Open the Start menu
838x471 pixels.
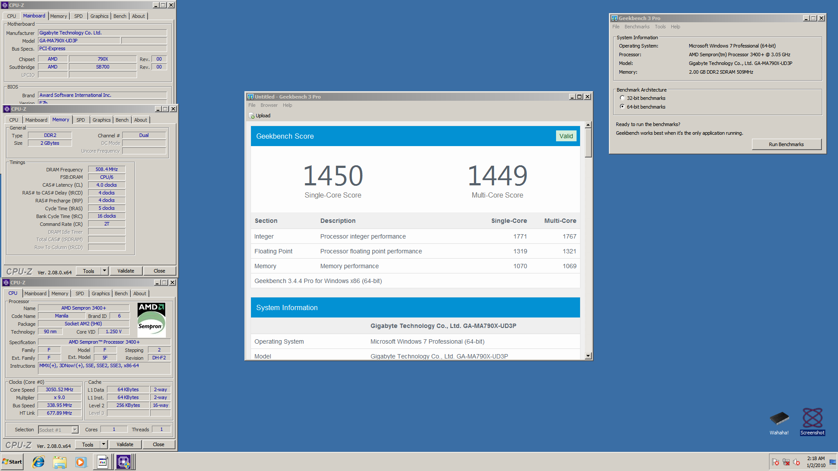point(12,462)
